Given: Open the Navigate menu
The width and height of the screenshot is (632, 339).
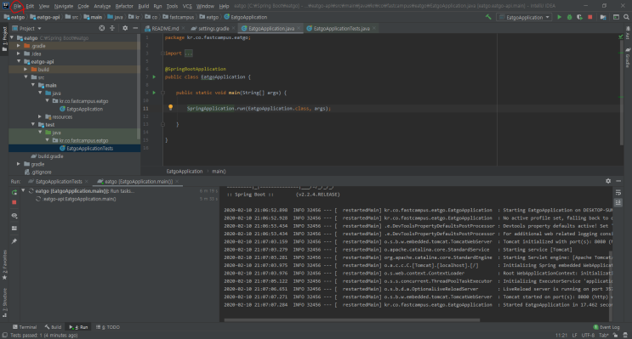Looking at the screenshot, I should (64, 6).
